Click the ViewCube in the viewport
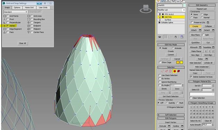This screenshot has height=130, width=218. tap(146, 9)
